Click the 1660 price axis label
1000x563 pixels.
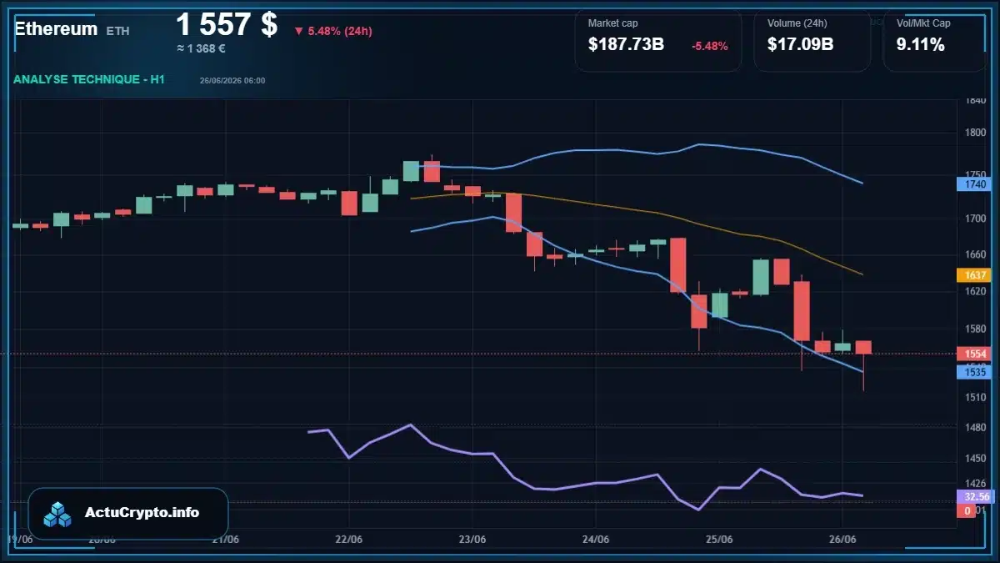(x=975, y=254)
